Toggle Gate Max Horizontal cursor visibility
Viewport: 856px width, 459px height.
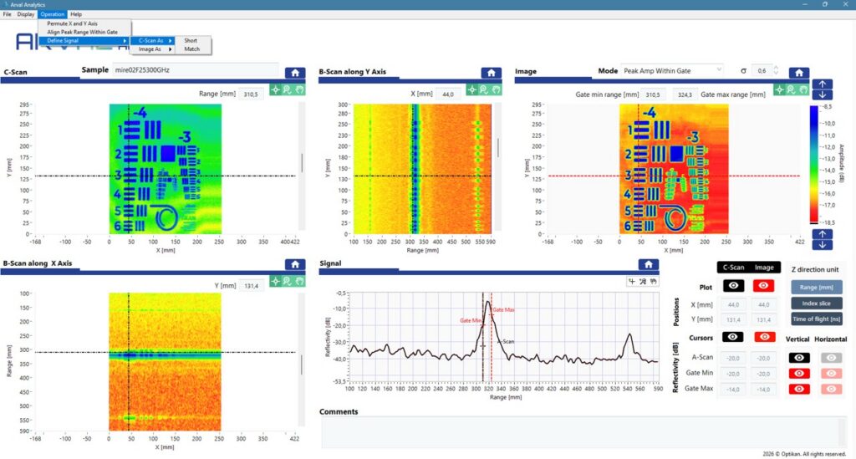click(831, 389)
